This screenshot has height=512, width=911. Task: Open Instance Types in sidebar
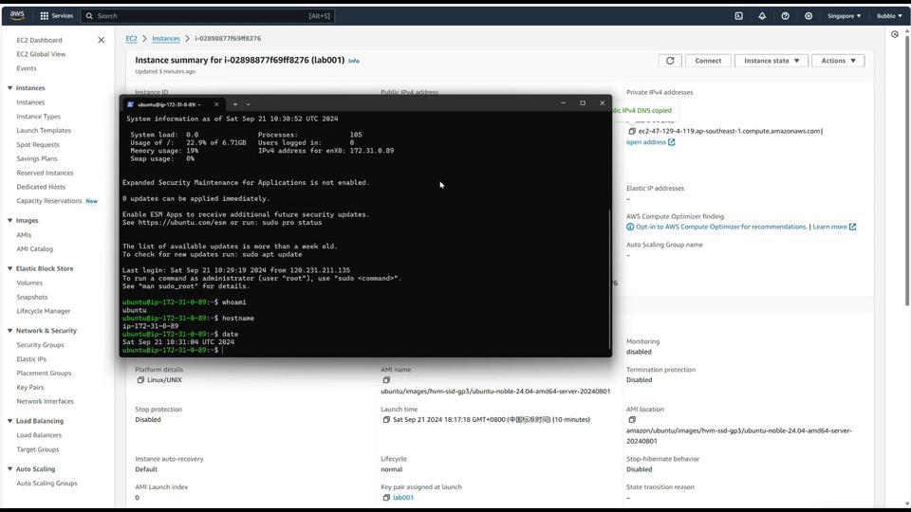[38, 117]
